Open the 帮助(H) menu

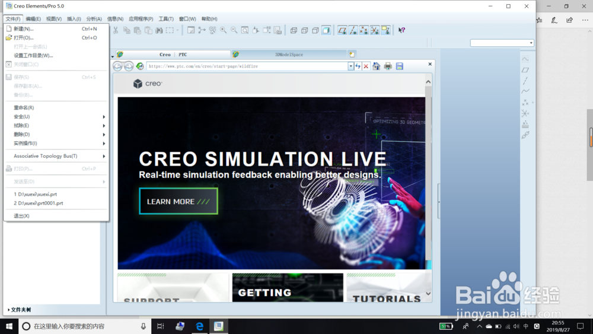click(209, 19)
